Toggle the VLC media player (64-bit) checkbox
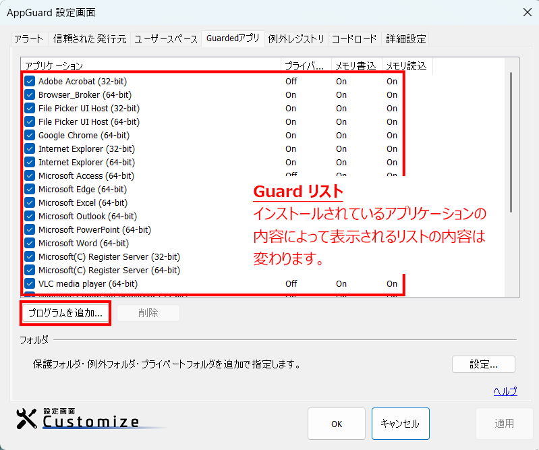The width and height of the screenshot is (539, 450). coord(30,283)
